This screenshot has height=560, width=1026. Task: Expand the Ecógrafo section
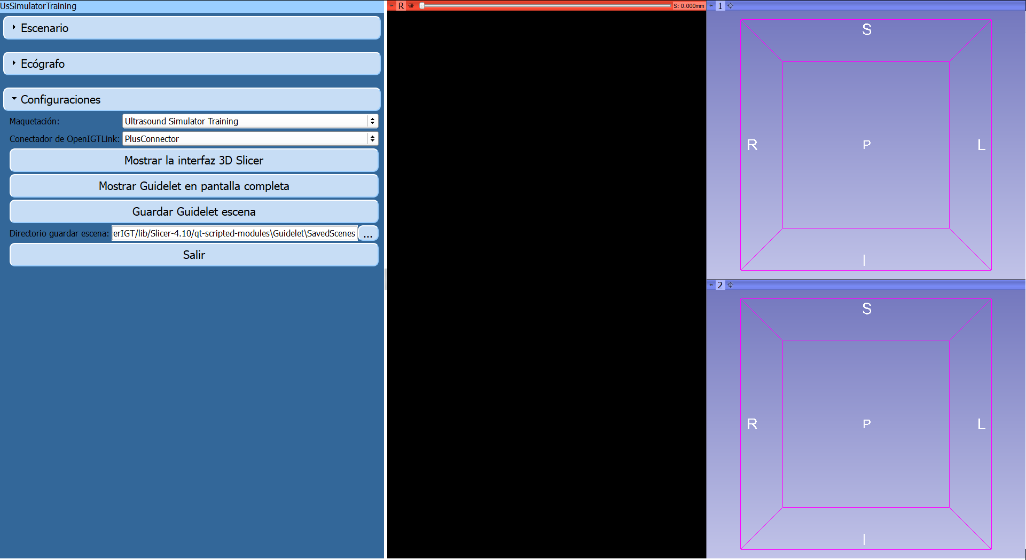click(x=192, y=64)
